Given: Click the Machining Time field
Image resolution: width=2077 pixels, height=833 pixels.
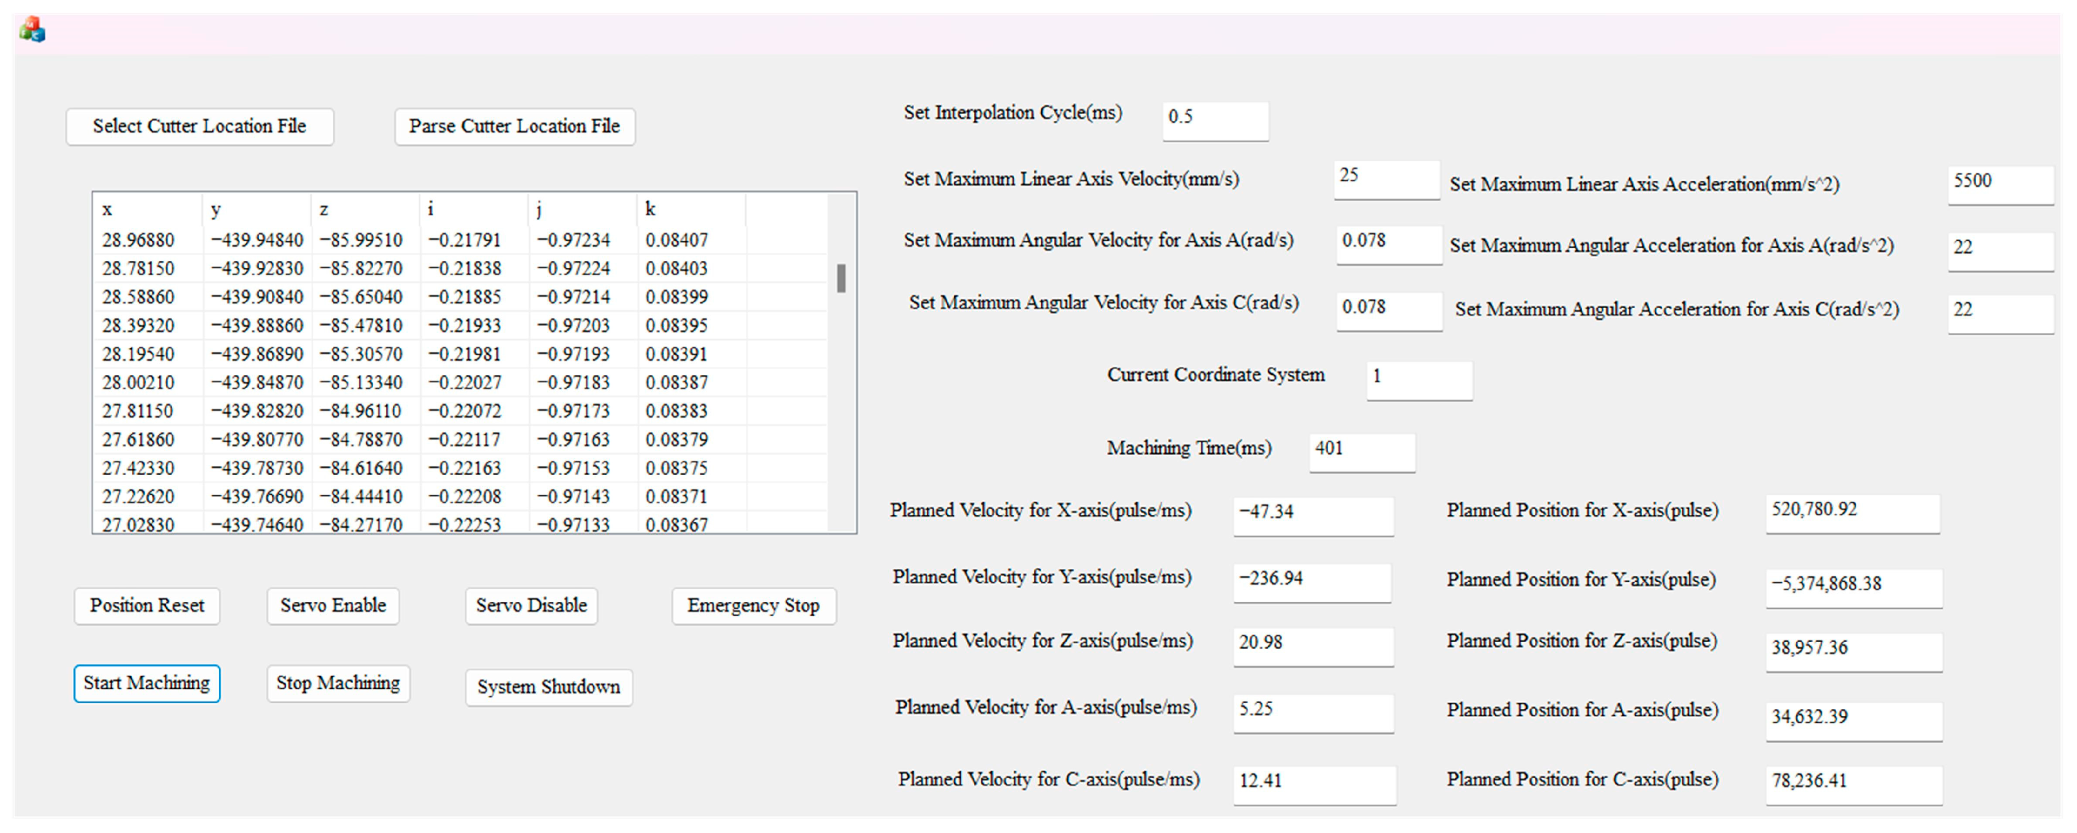Looking at the screenshot, I should coord(1362,452).
